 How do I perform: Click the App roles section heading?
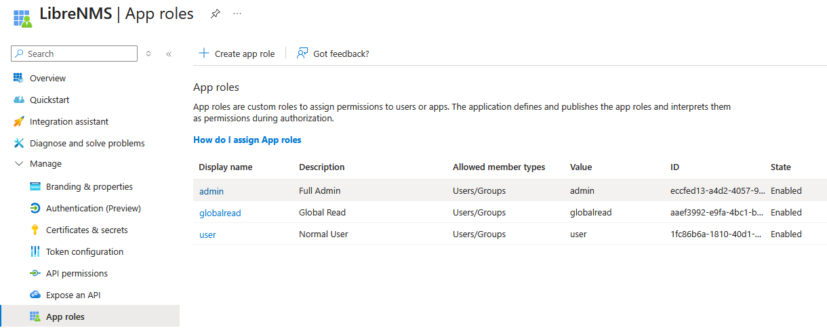click(216, 87)
